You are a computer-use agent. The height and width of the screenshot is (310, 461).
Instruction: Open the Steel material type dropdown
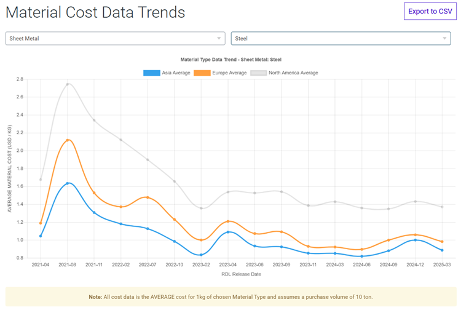click(341, 38)
